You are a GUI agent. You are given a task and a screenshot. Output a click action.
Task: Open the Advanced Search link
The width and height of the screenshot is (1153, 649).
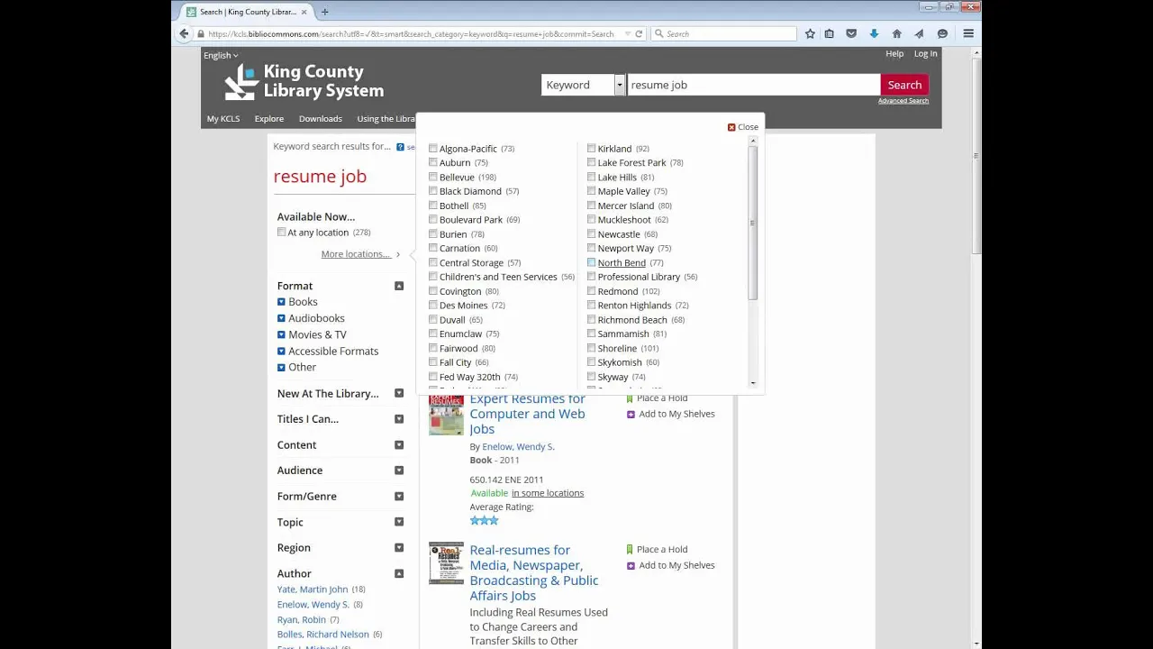click(x=903, y=101)
